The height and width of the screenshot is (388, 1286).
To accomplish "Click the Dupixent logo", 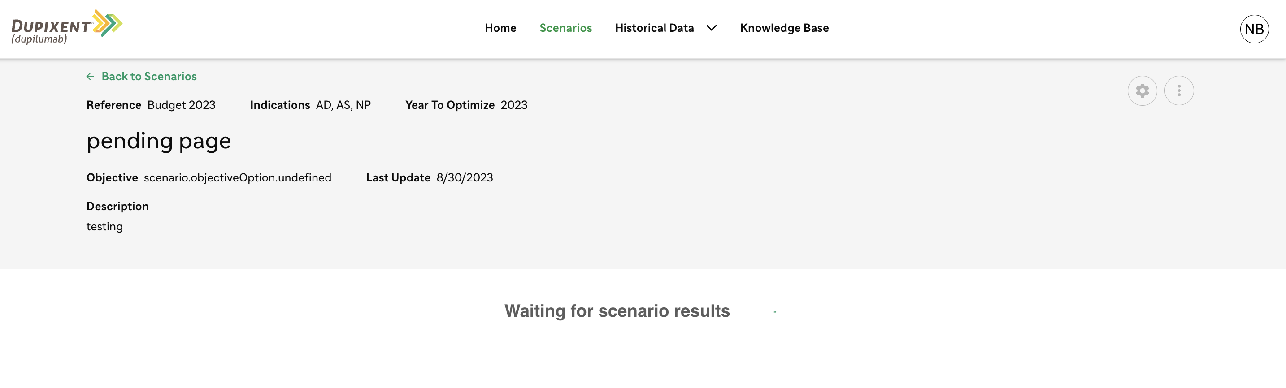I will pyautogui.click(x=67, y=26).
